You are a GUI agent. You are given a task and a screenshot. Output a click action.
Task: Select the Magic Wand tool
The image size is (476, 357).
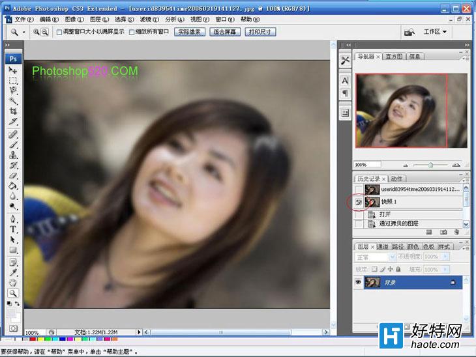click(13, 101)
